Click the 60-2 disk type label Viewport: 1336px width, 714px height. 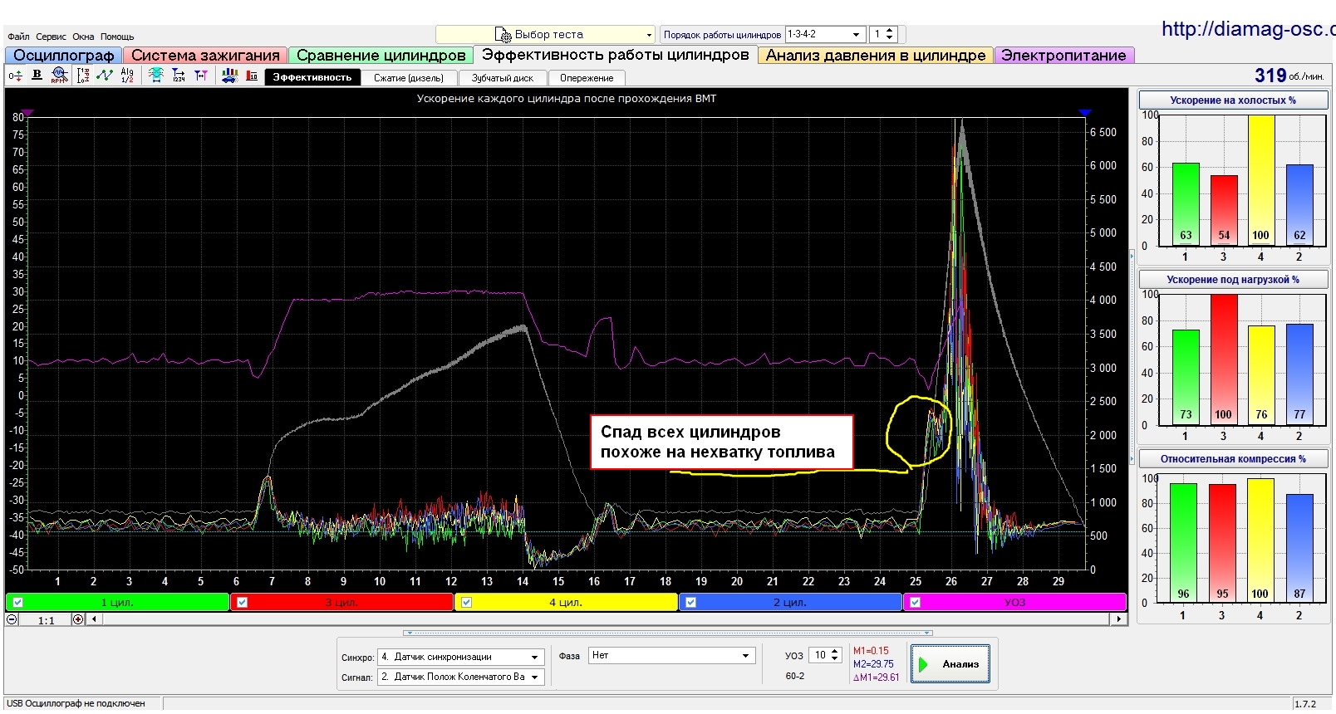795,676
